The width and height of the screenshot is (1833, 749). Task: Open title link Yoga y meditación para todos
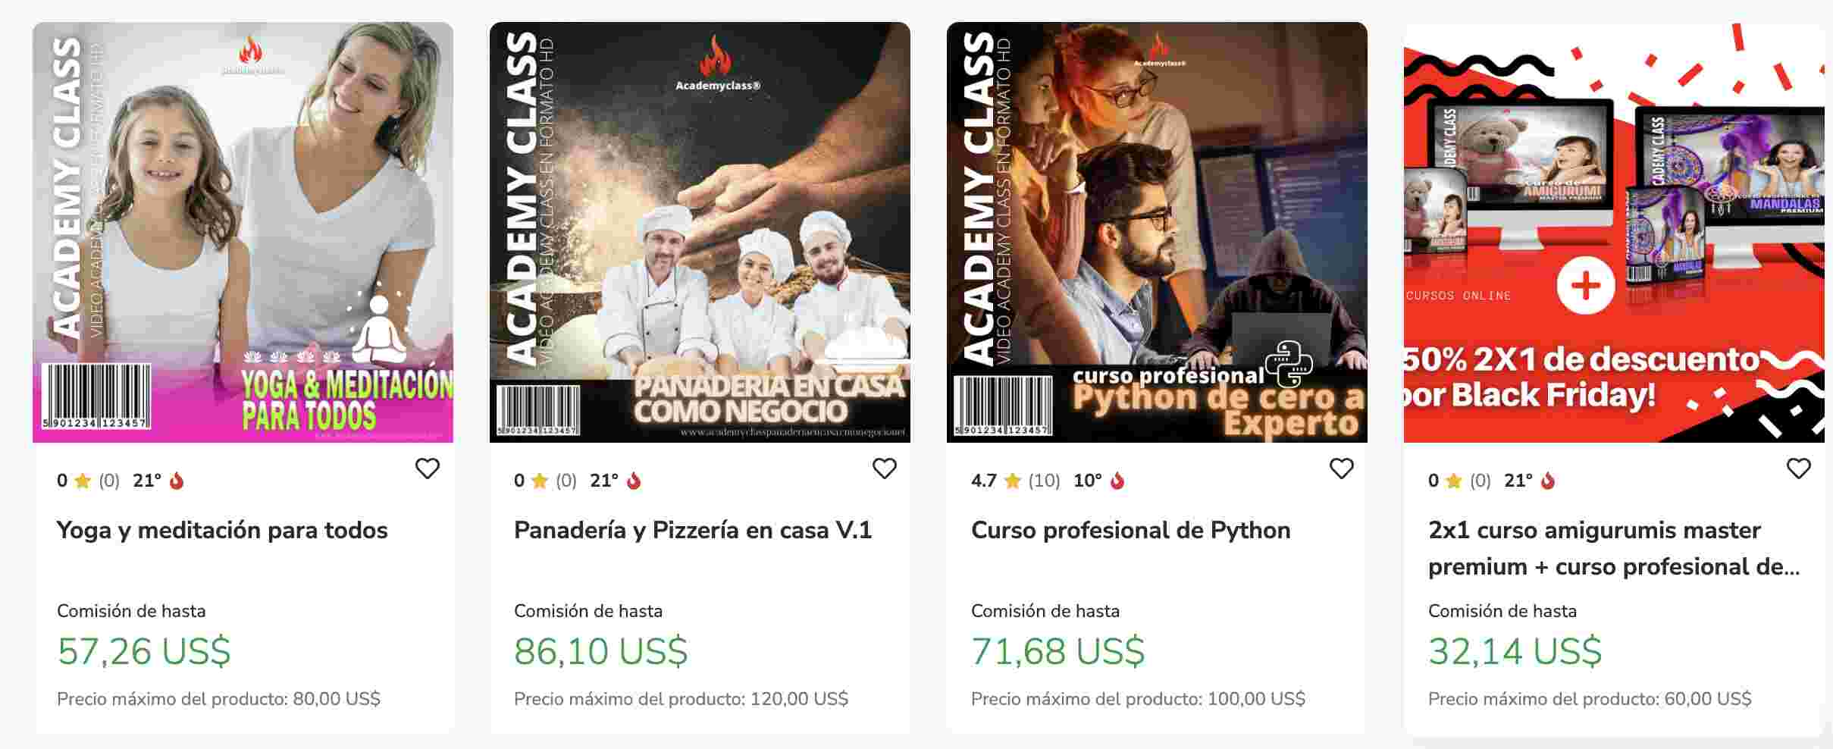pos(222,530)
